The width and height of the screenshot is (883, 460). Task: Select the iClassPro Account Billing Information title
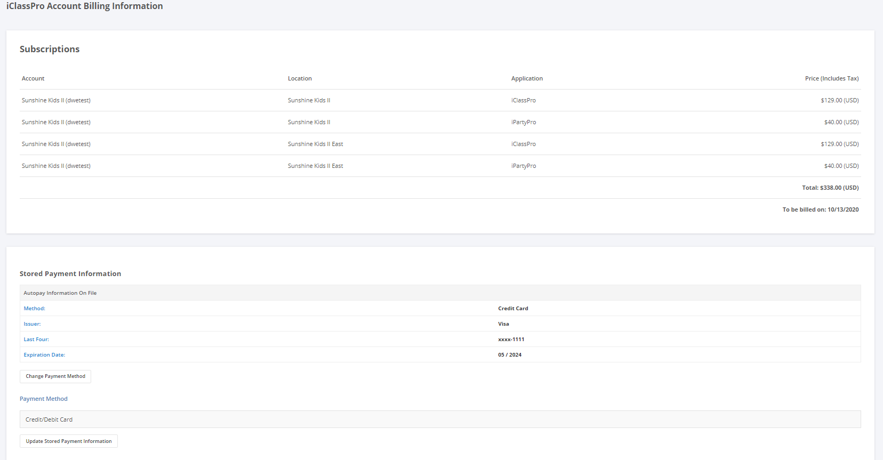[85, 6]
